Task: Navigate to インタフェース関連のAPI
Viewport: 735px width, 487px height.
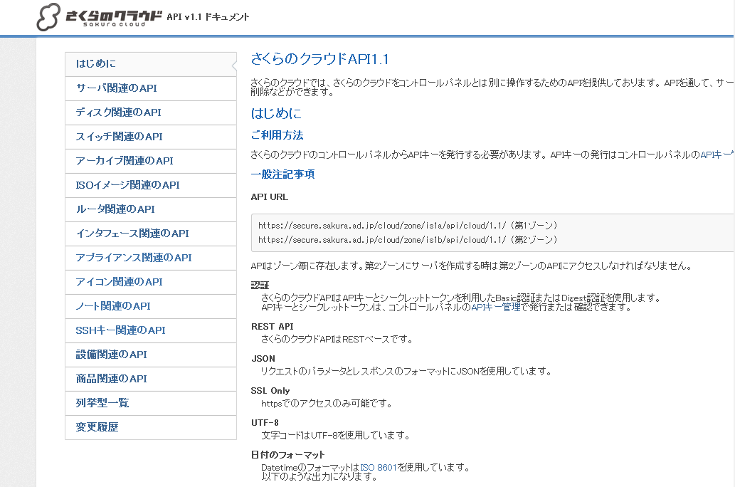Action: coord(132,234)
